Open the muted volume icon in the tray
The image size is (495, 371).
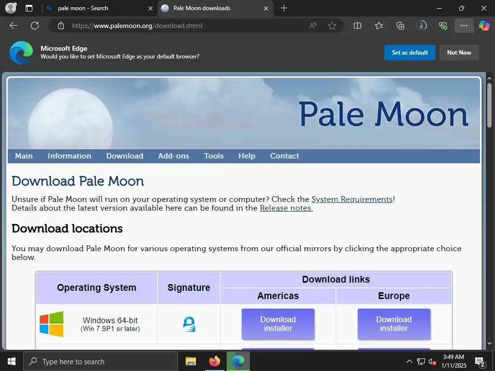[x=432, y=361]
